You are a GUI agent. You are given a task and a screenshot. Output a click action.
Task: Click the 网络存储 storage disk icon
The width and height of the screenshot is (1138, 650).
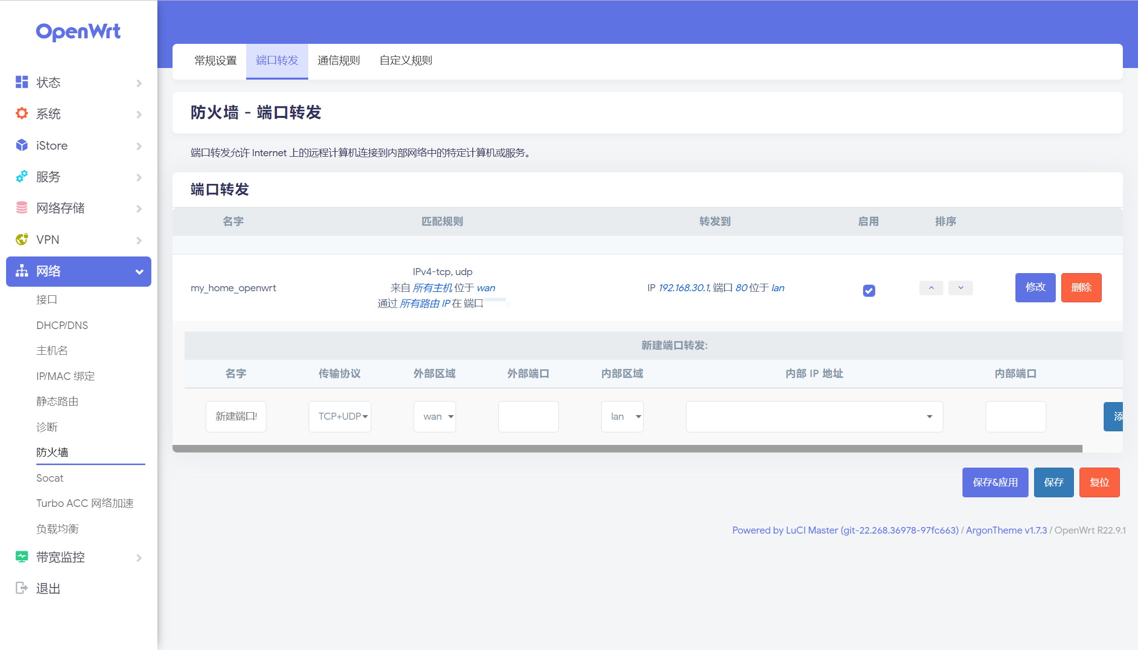click(x=22, y=208)
